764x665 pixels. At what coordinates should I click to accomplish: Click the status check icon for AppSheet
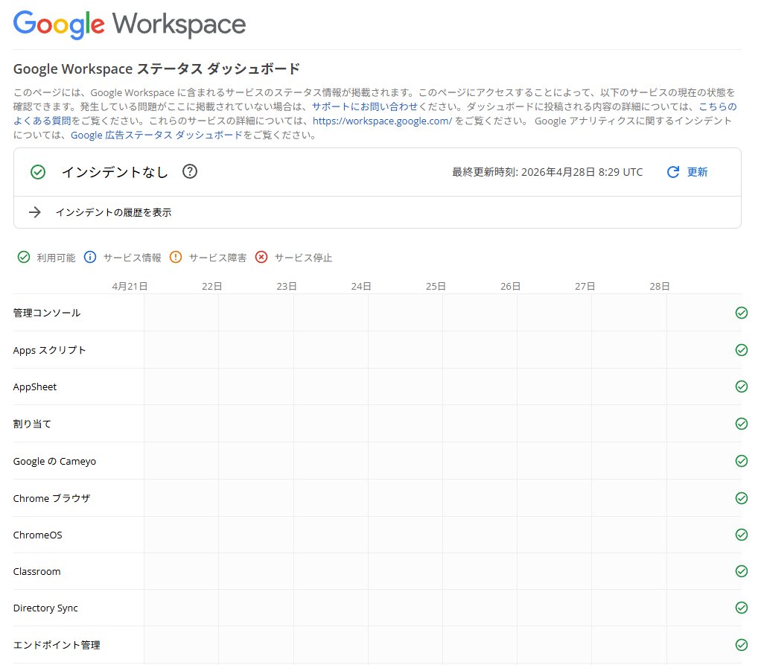741,386
